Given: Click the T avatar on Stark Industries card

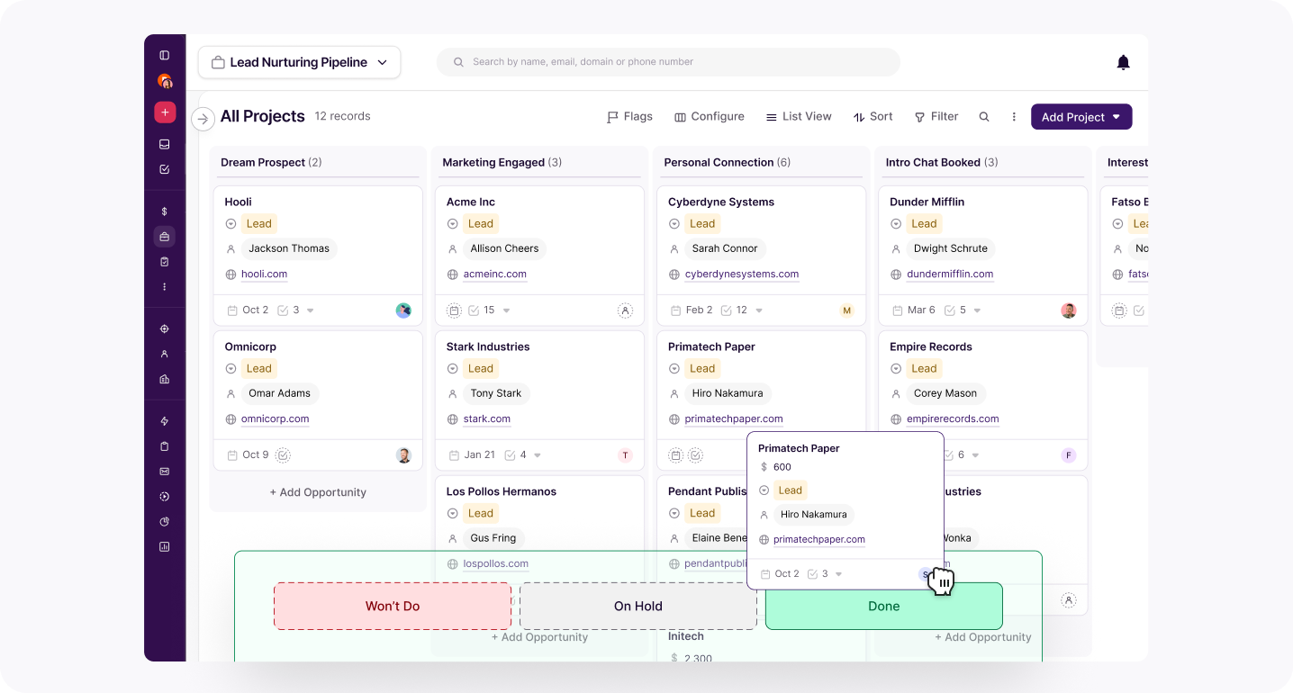Looking at the screenshot, I should pyautogui.click(x=625, y=455).
